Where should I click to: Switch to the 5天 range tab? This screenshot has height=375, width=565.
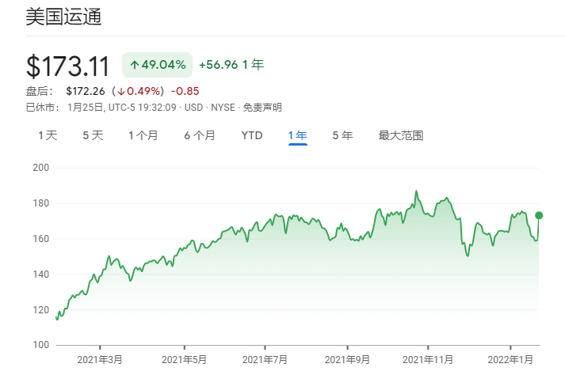(93, 135)
